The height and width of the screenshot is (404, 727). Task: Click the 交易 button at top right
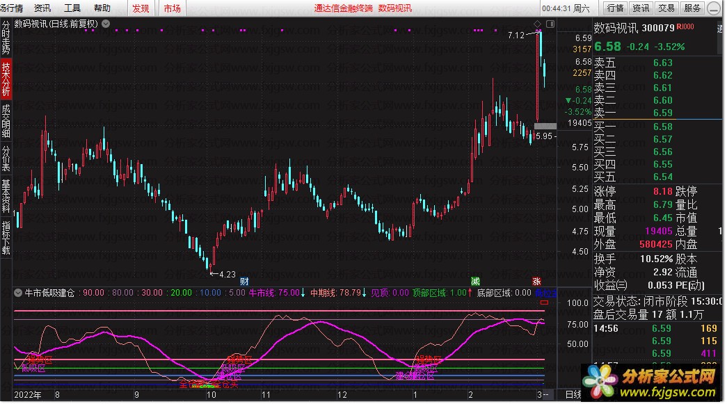tap(666, 8)
